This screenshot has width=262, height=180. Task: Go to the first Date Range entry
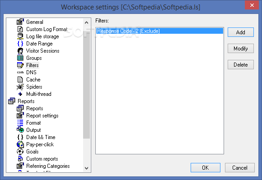pyautogui.click(x=39, y=44)
